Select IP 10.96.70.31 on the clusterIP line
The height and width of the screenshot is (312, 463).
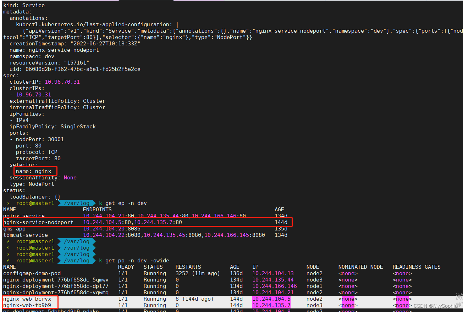pyautogui.click(x=62, y=82)
